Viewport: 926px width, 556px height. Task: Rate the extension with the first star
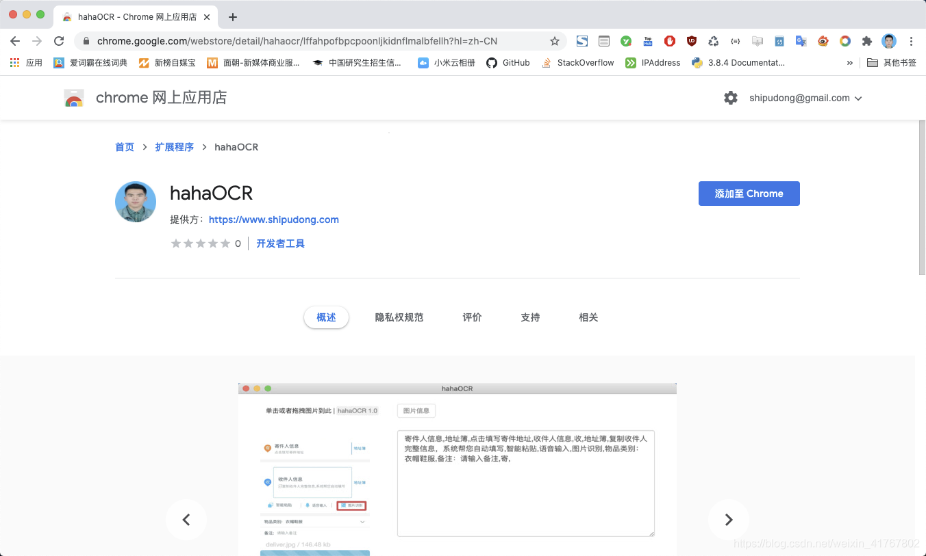tap(176, 243)
